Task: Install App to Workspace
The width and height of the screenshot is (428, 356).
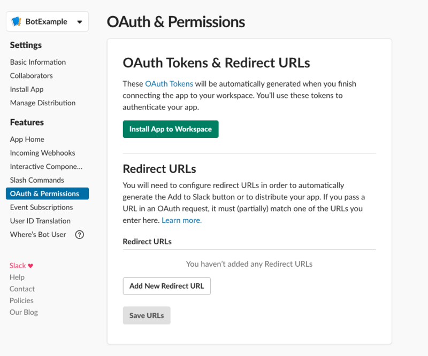Action: (x=170, y=129)
